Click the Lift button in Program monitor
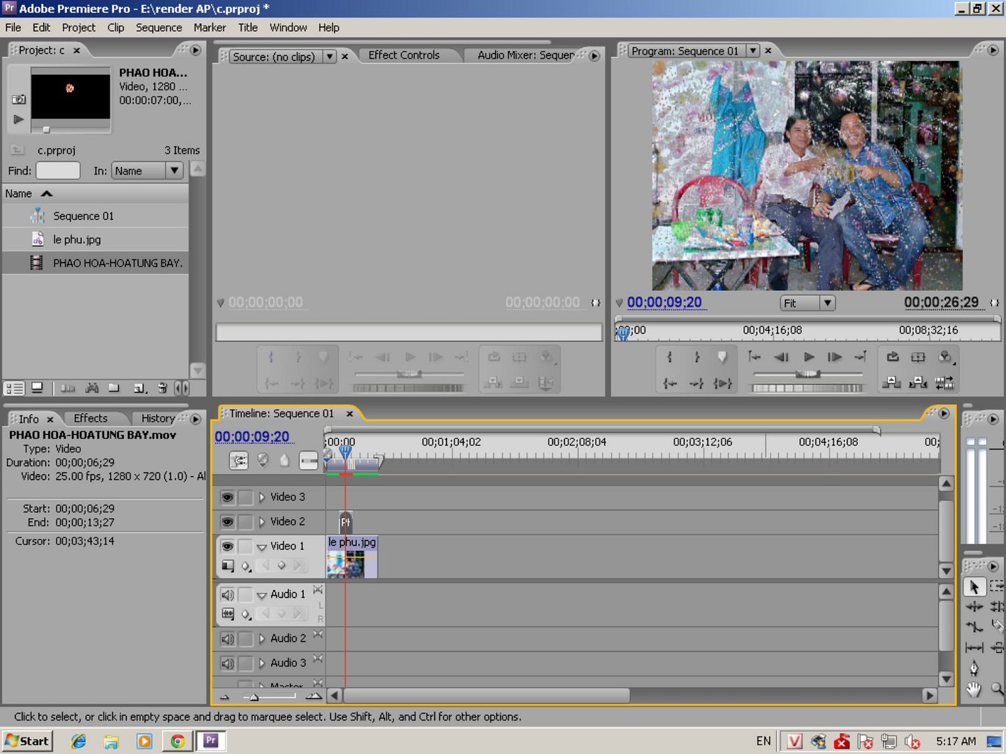 click(x=891, y=382)
